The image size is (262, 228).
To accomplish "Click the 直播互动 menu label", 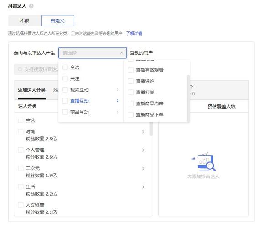I will click(x=79, y=101).
